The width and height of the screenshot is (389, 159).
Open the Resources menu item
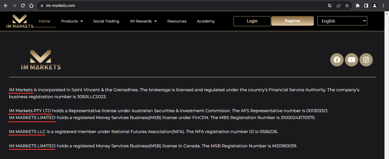[x=177, y=21]
